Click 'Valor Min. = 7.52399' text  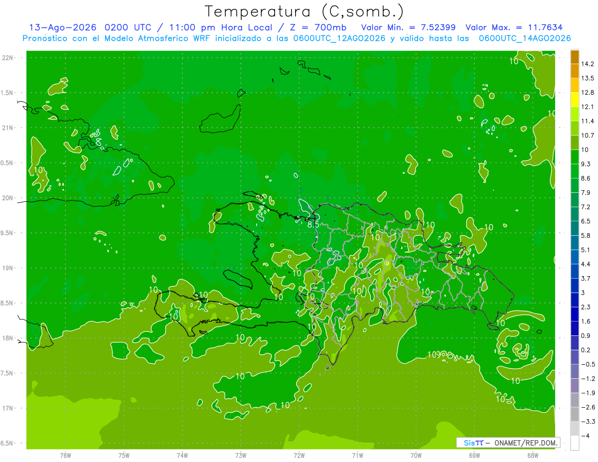tap(409, 27)
